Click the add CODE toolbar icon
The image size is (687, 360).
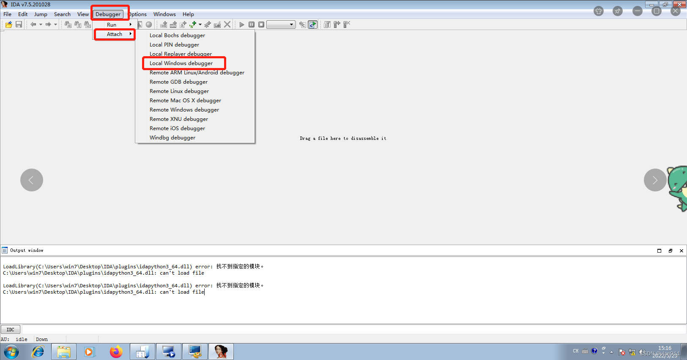point(164,25)
